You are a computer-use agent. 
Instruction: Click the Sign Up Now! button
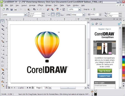(x=105, y=71)
